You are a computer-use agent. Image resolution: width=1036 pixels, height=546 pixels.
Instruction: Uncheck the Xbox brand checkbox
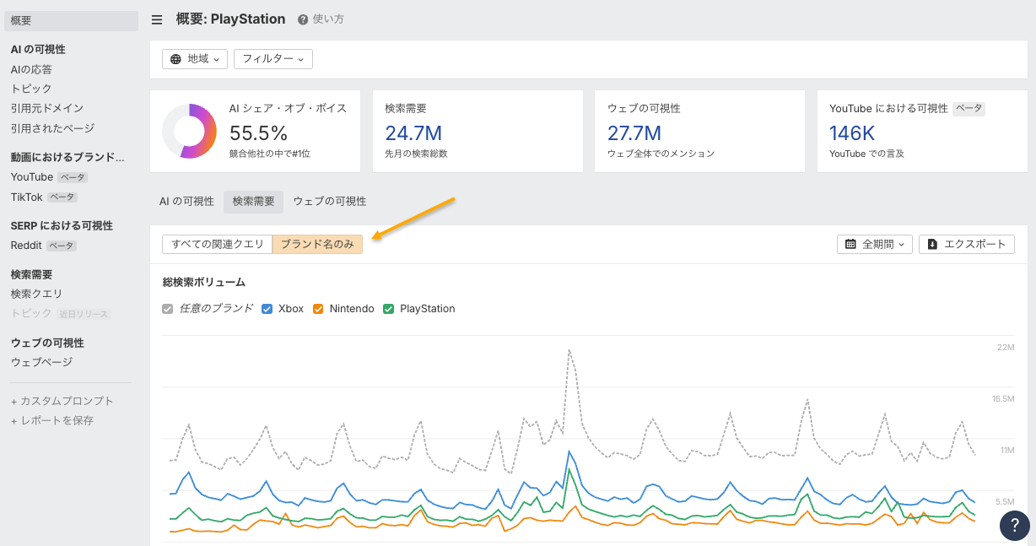[x=267, y=309]
